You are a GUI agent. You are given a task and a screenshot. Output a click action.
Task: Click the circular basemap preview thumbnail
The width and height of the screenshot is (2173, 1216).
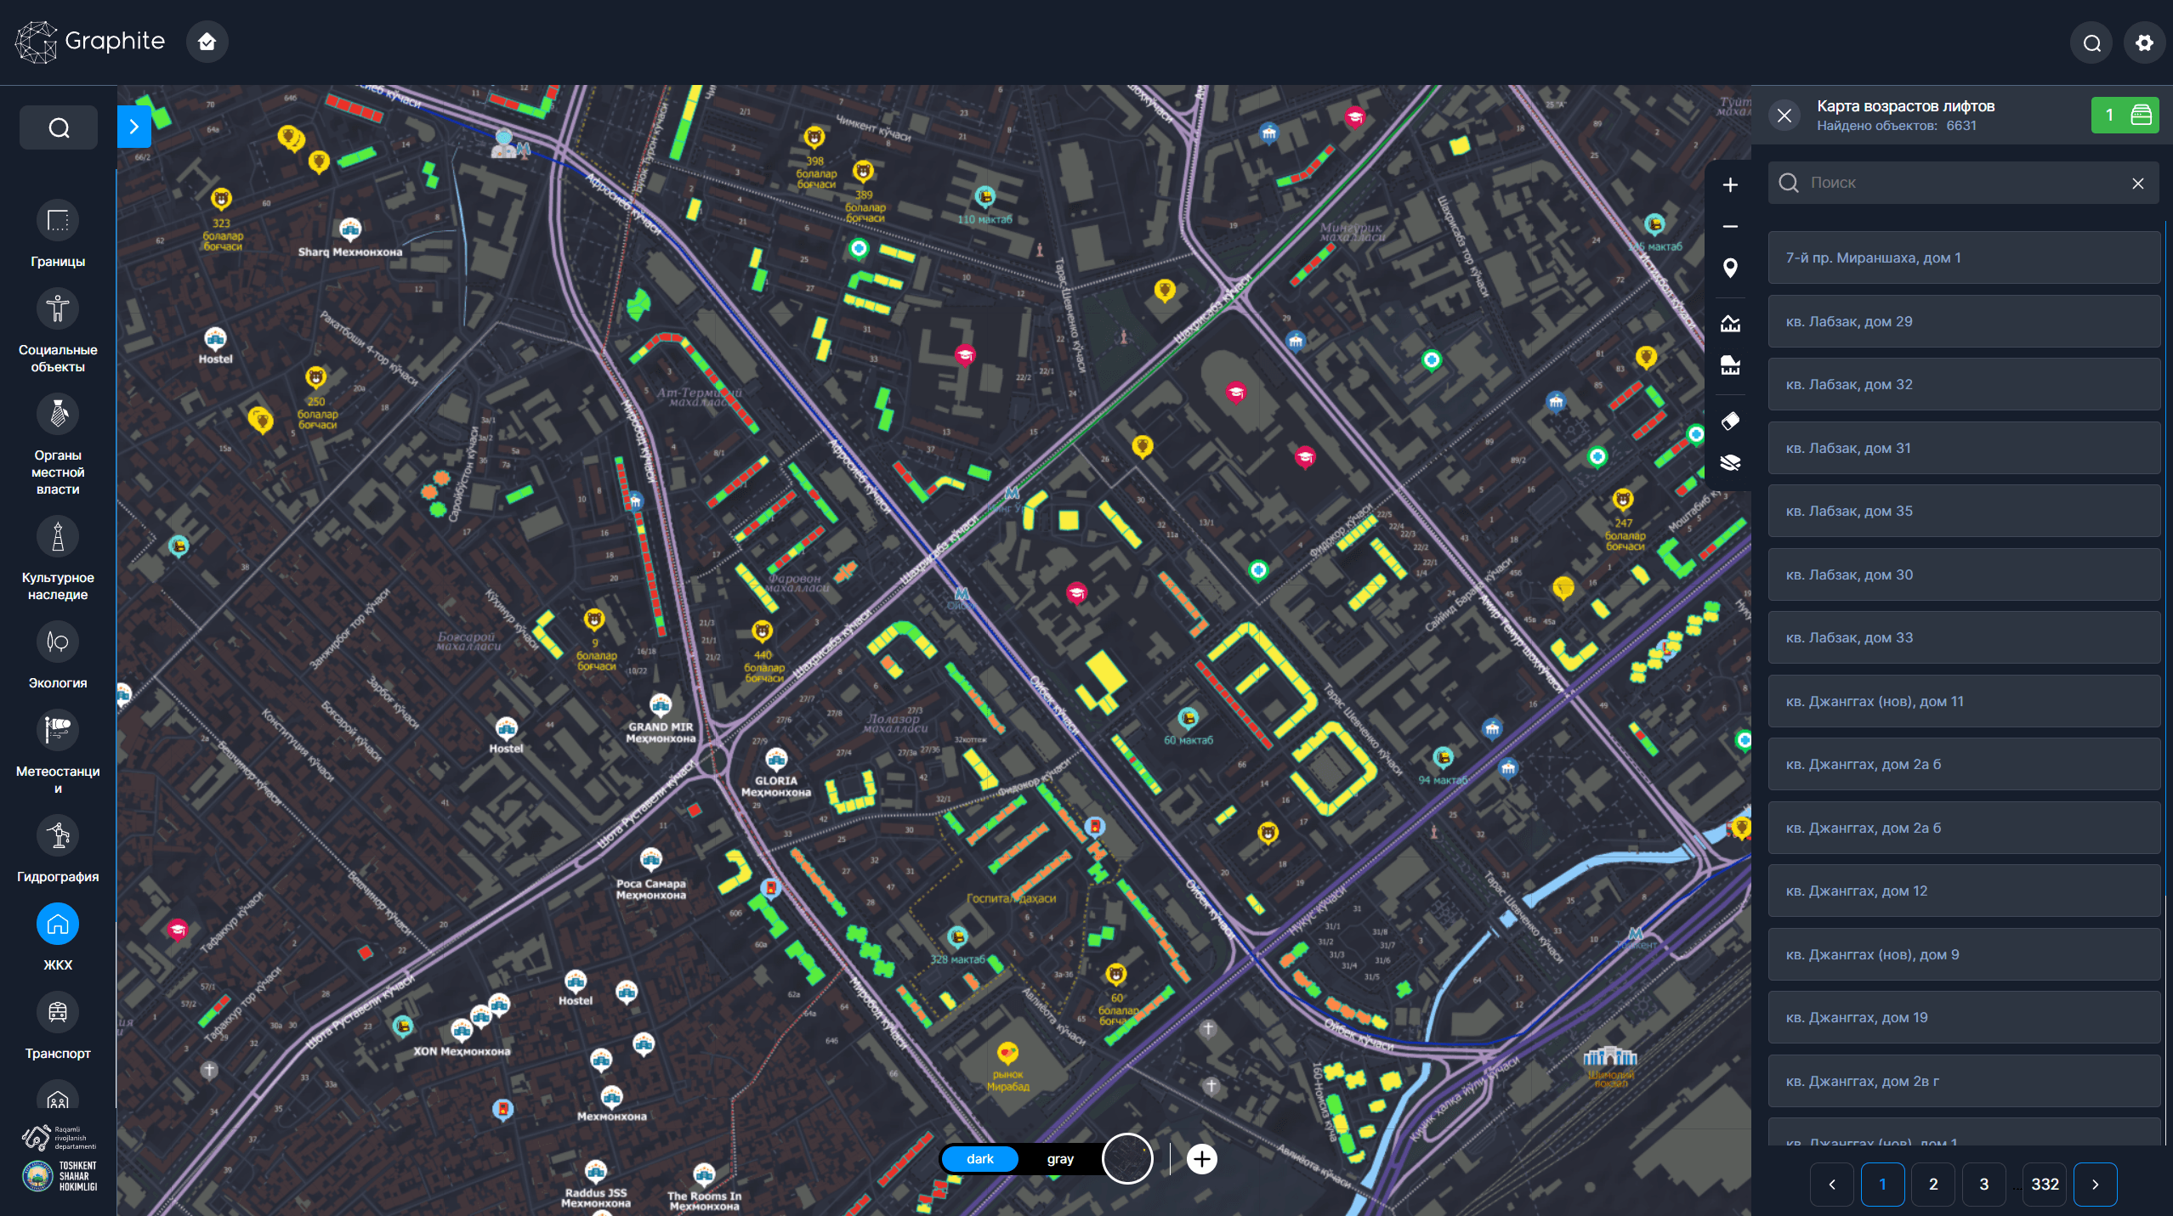tap(1127, 1158)
